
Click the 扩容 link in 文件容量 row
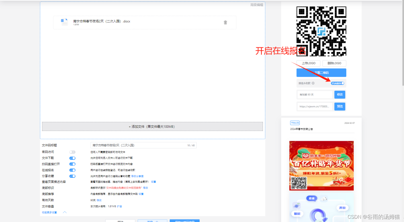(119, 206)
